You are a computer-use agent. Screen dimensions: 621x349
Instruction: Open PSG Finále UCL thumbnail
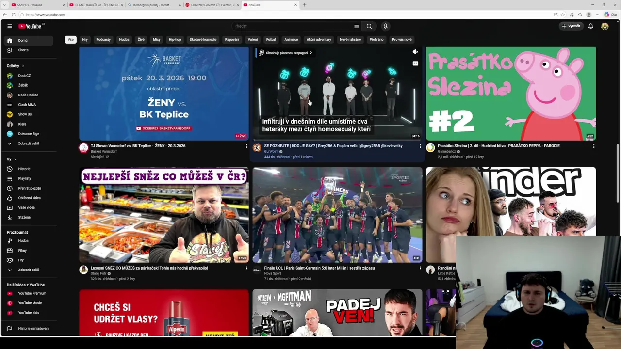click(337, 215)
